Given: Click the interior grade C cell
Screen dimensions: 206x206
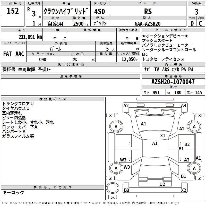Looking at the screenshot, I should [201, 23].
